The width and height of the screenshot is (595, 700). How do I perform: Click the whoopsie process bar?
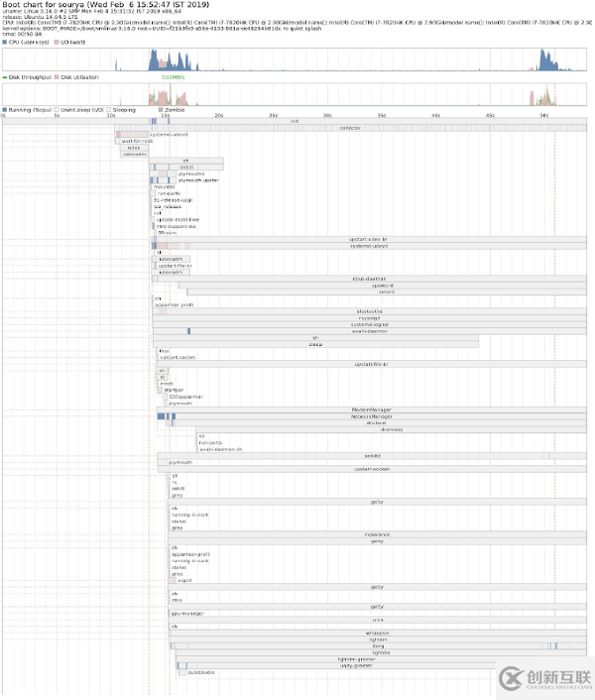click(x=378, y=633)
